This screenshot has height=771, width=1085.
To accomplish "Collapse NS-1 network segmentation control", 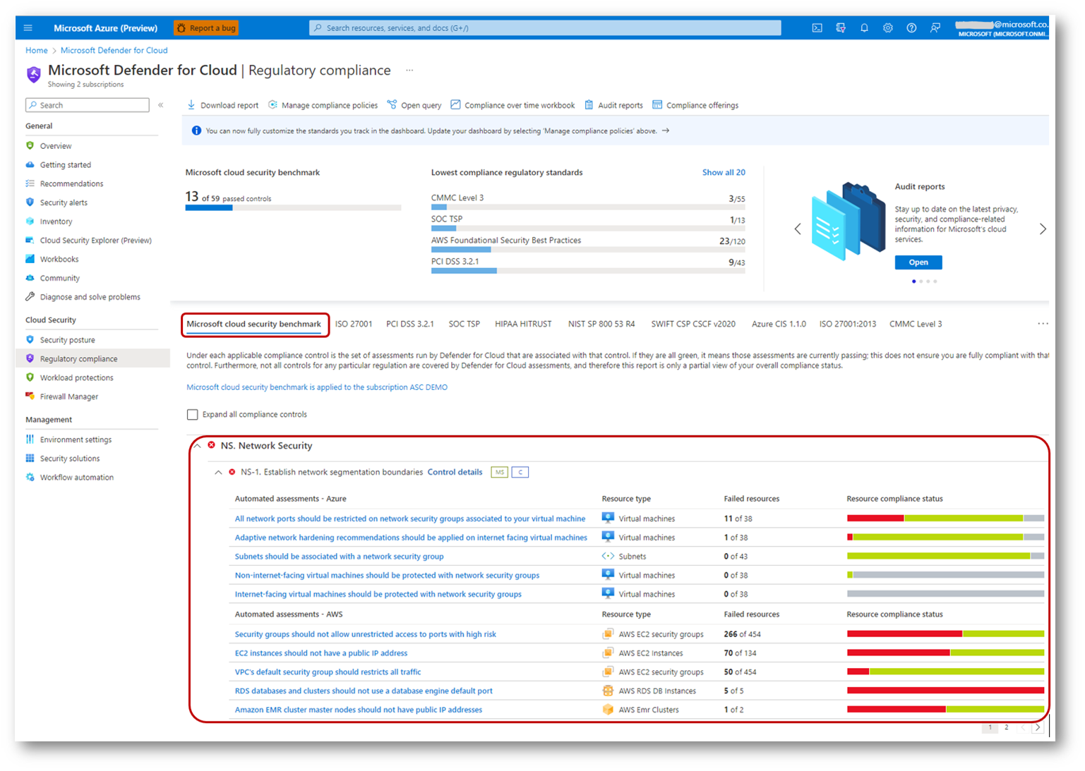I will click(218, 472).
